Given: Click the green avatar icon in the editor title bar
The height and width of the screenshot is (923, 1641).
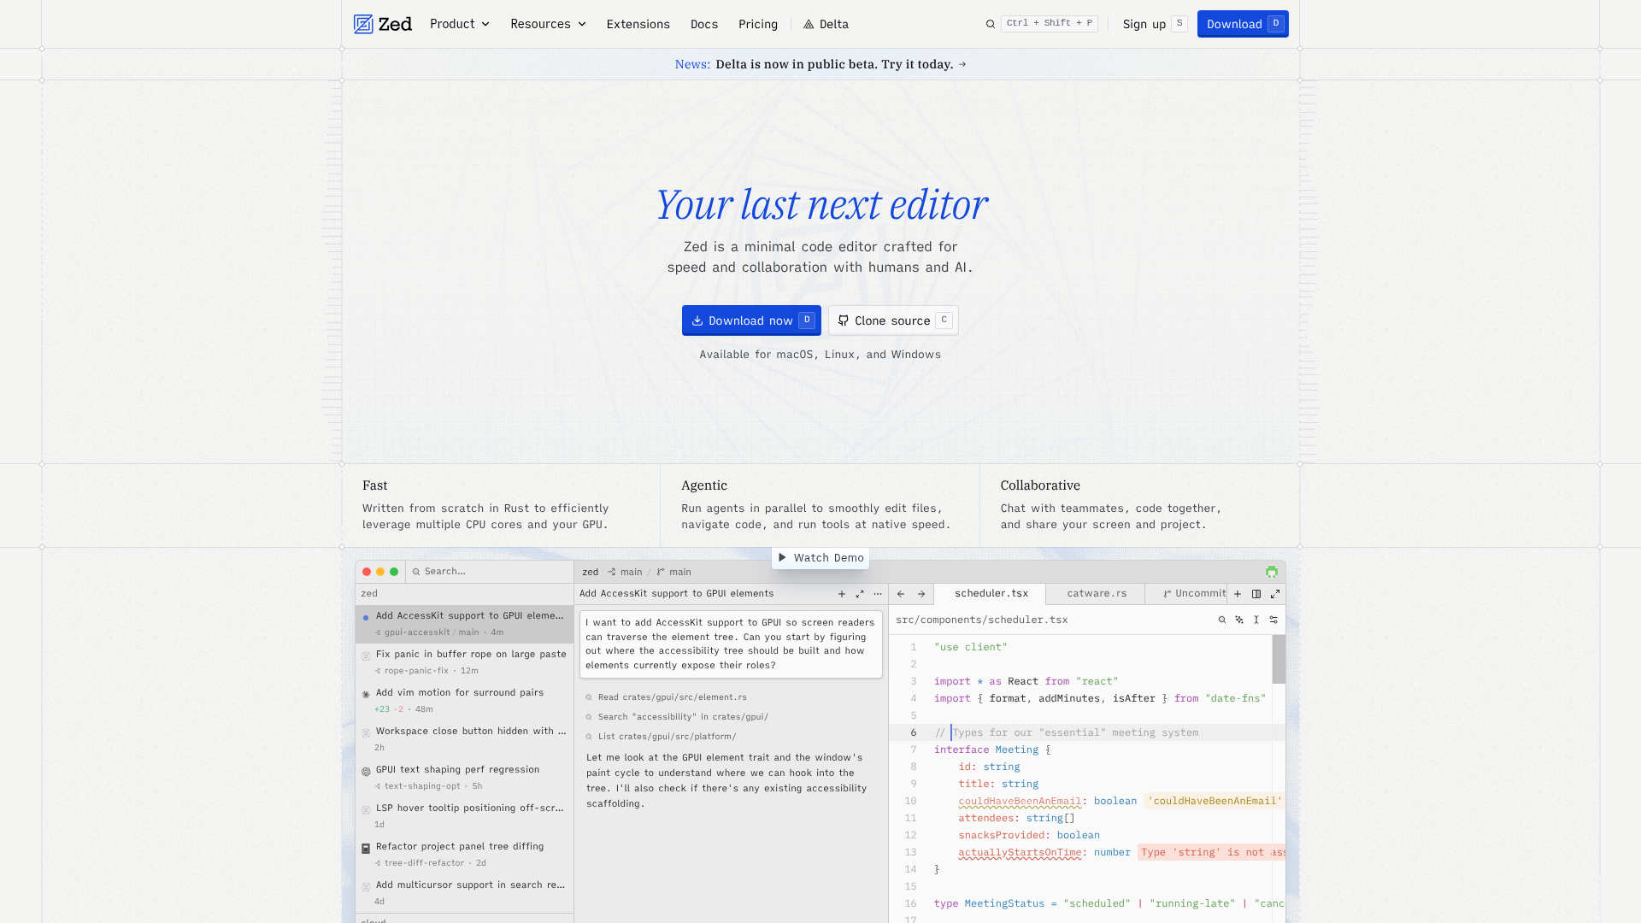Looking at the screenshot, I should pyautogui.click(x=1272, y=572).
